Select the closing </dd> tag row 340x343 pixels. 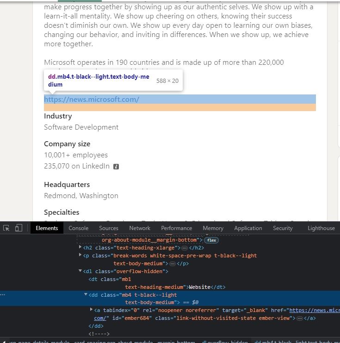coord(96,326)
